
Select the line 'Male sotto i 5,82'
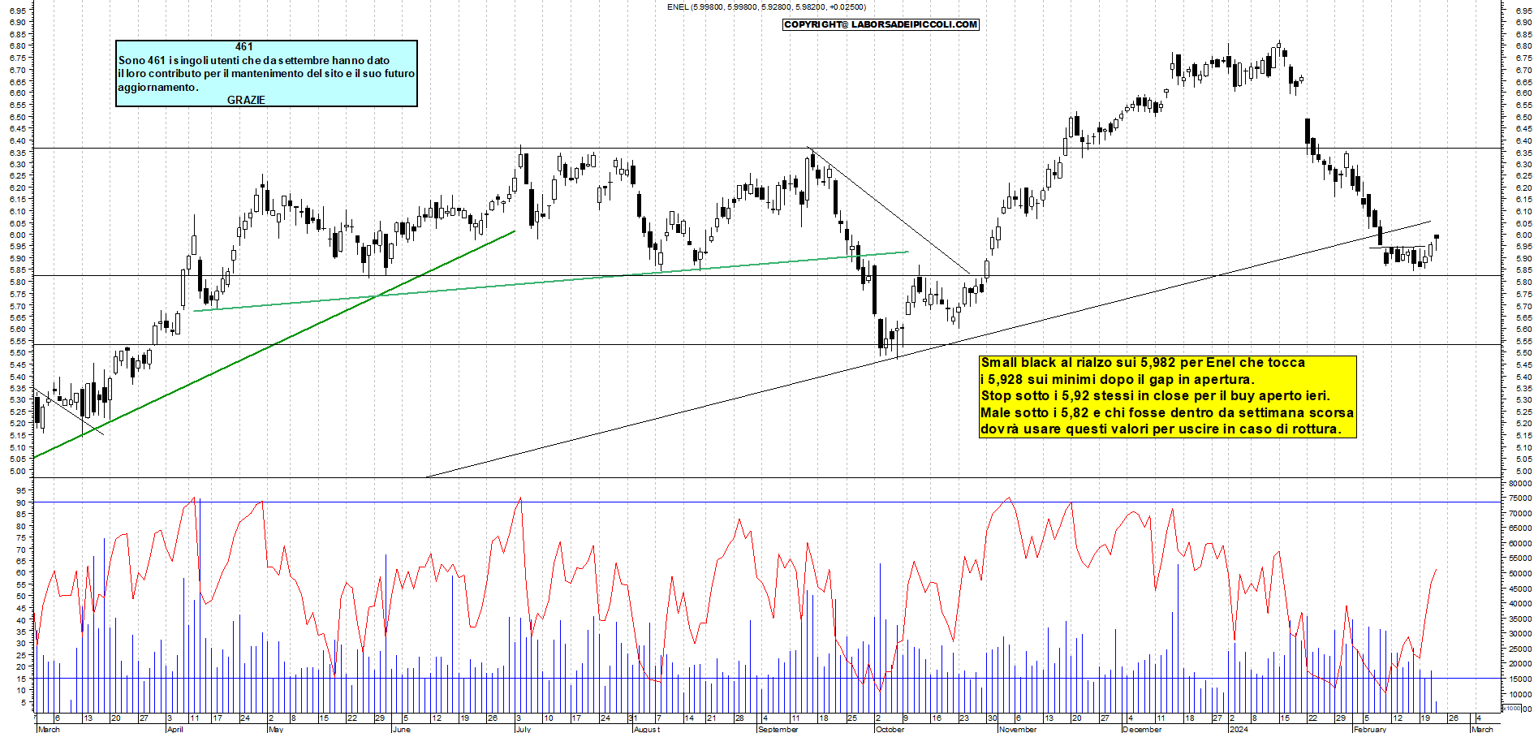click(1167, 412)
